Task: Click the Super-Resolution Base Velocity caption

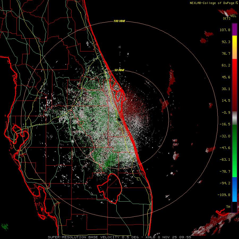Action: [119, 237]
